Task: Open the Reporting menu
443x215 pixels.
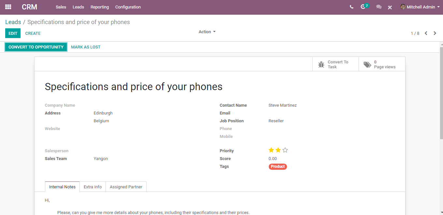Action: coord(100,7)
